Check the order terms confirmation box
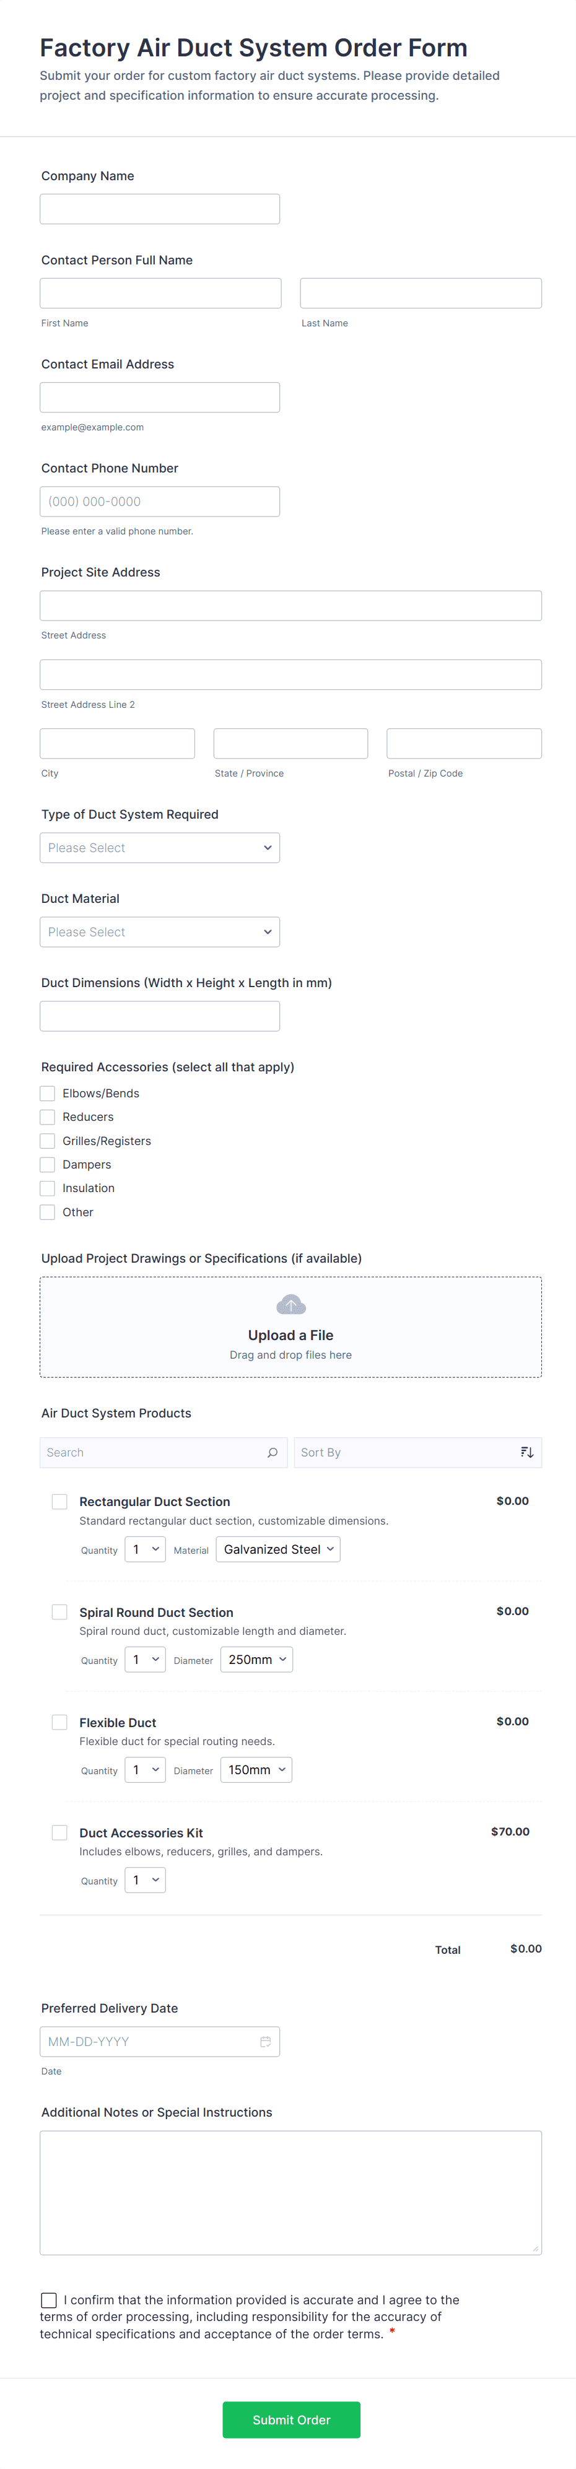This screenshot has width=576, height=2469. 49,2301
